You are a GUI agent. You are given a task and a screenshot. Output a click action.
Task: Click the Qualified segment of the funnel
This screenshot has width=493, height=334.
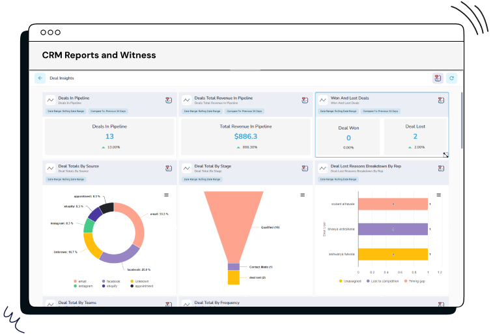(234, 223)
